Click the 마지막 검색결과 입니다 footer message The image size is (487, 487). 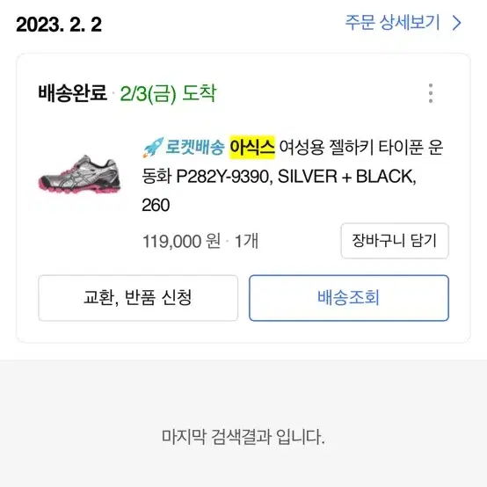pos(243,437)
